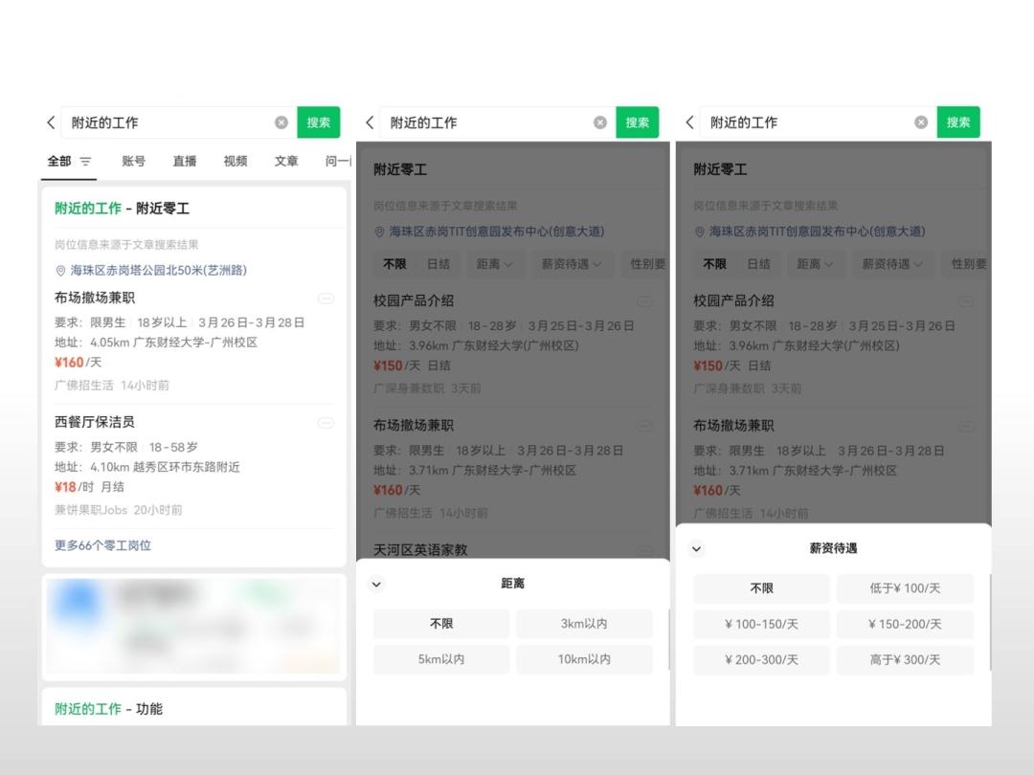This screenshot has width=1034, height=775.
Task: Open the filter icon beside 全部 tab
Action: [x=85, y=162]
